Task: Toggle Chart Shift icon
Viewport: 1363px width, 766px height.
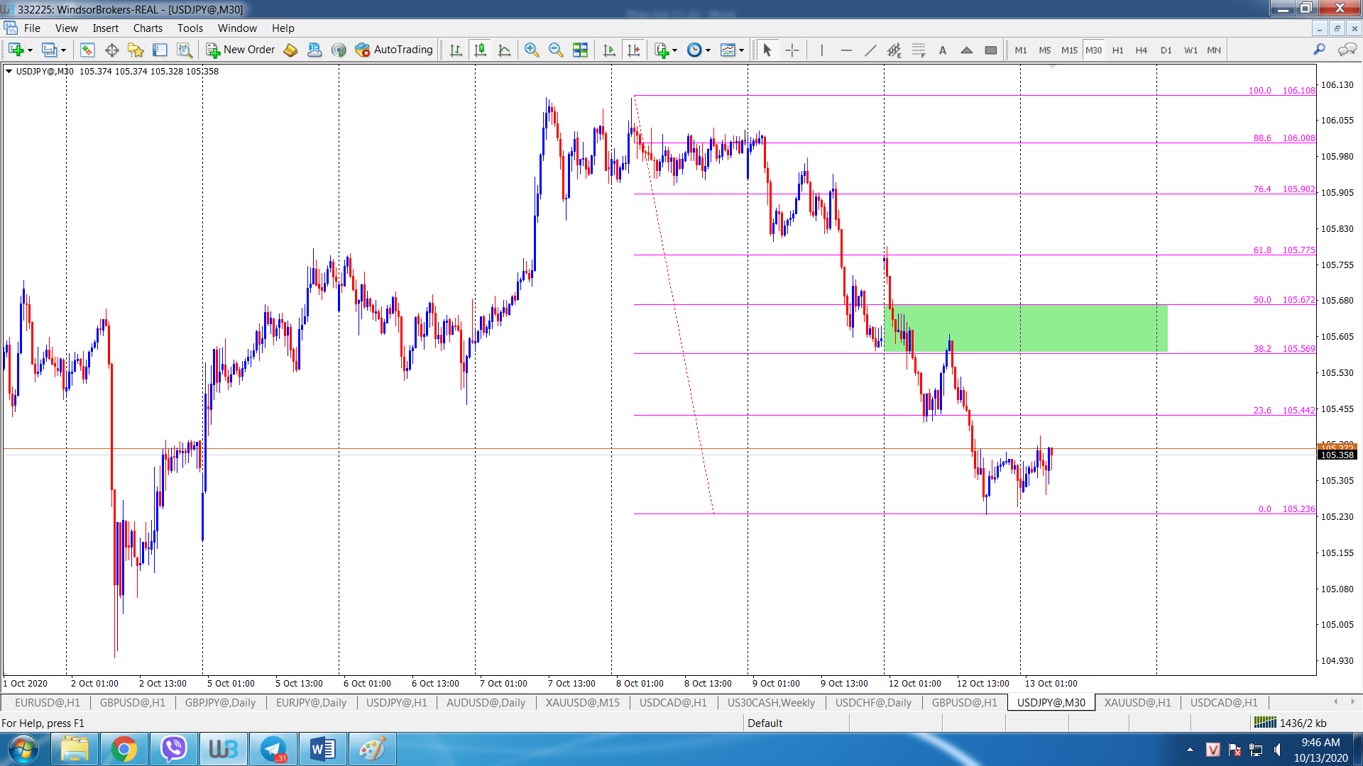Action: point(633,50)
